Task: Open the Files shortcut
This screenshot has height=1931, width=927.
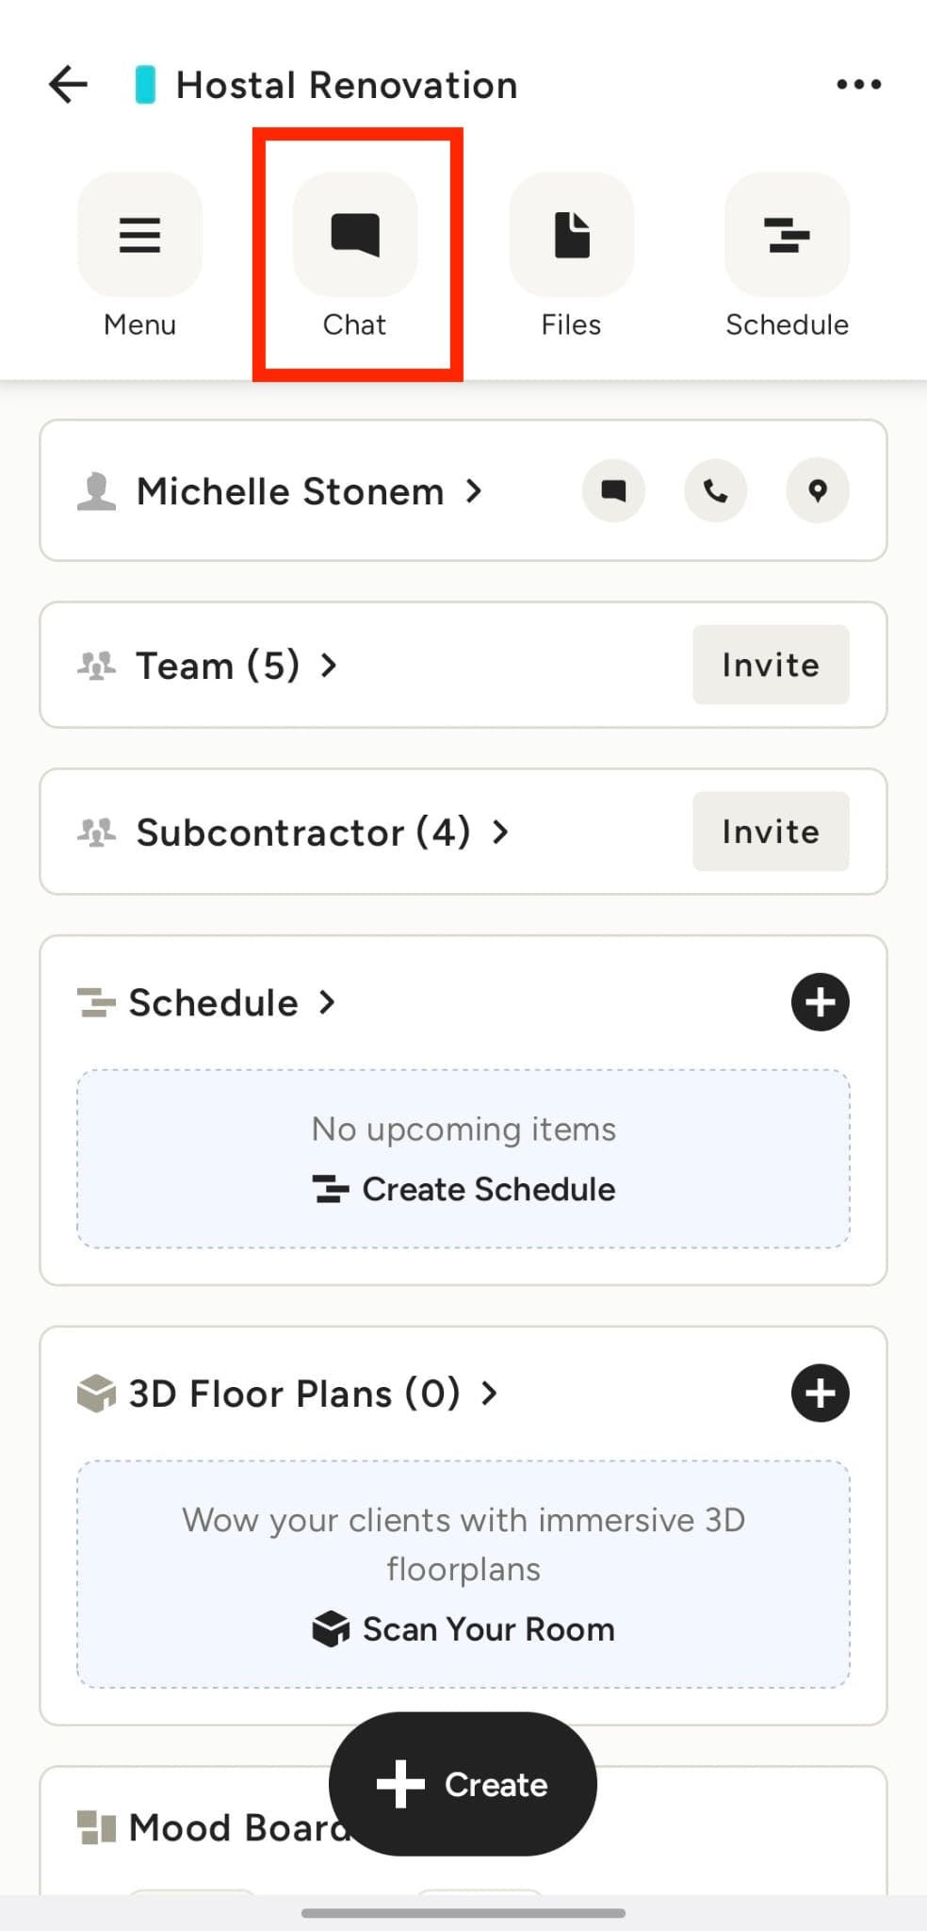Action: coord(571,236)
